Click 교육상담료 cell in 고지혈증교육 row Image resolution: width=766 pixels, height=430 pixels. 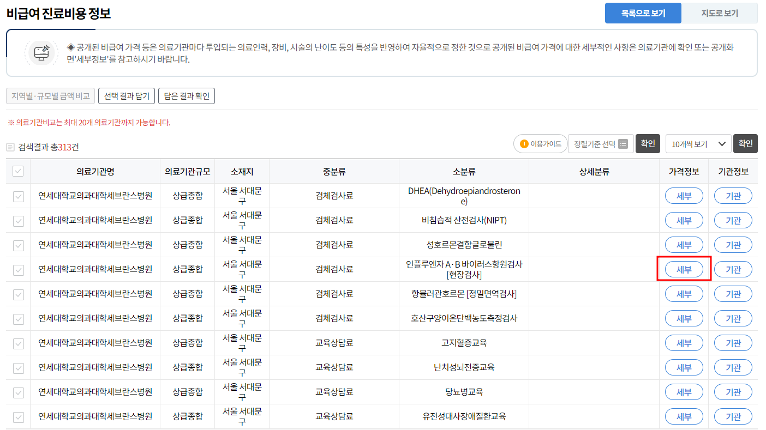pyautogui.click(x=334, y=343)
